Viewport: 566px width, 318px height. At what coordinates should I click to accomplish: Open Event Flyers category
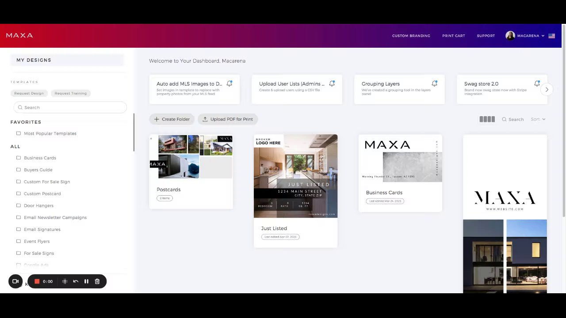pos(37,241)
